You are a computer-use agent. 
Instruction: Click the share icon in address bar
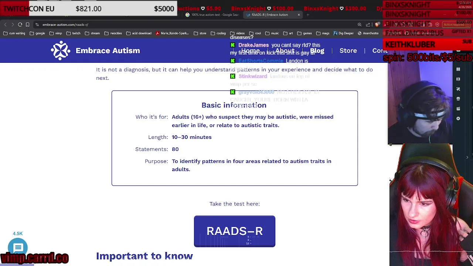point(368,25)
